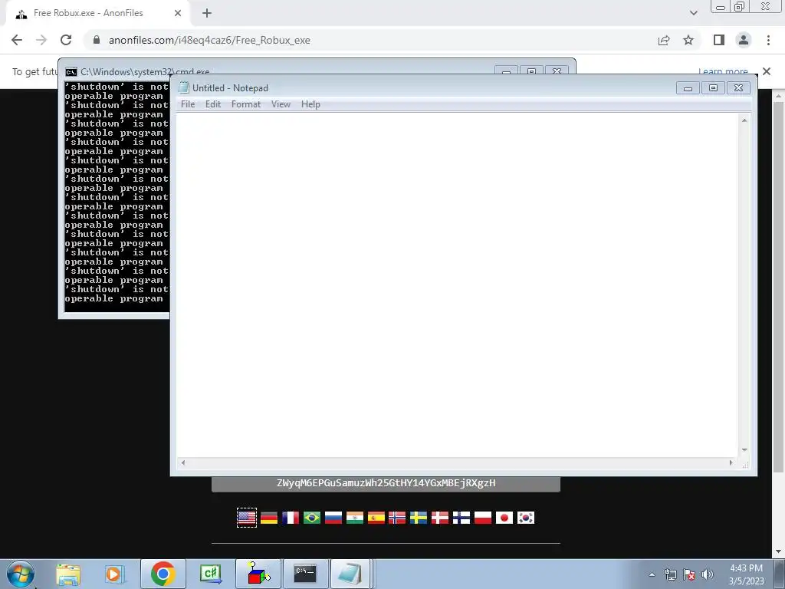Select the French flag language

[x=291, y=518]
